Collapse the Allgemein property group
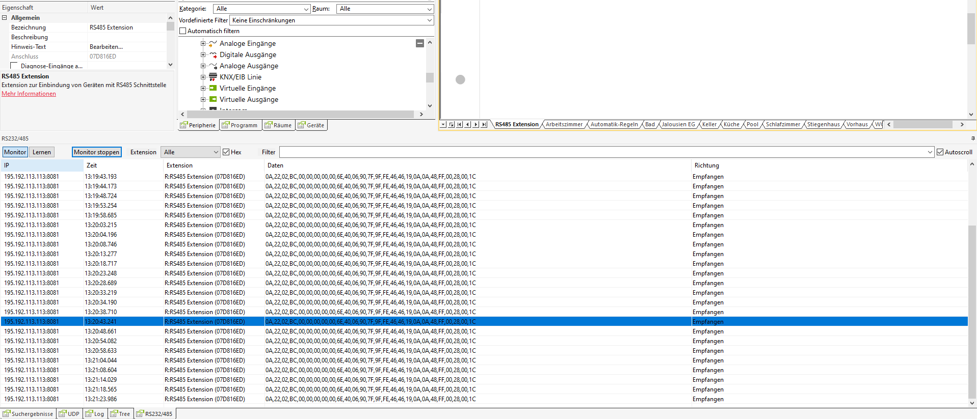 [4, 18]
